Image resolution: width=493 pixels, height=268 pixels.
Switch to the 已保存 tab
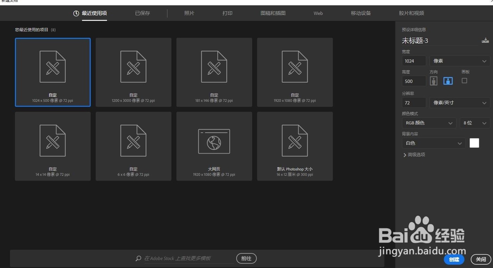pyautogui.click(x=142, y=13)
